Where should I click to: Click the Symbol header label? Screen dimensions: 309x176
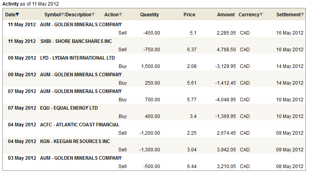pyautogui.click(x=52, y=15)
